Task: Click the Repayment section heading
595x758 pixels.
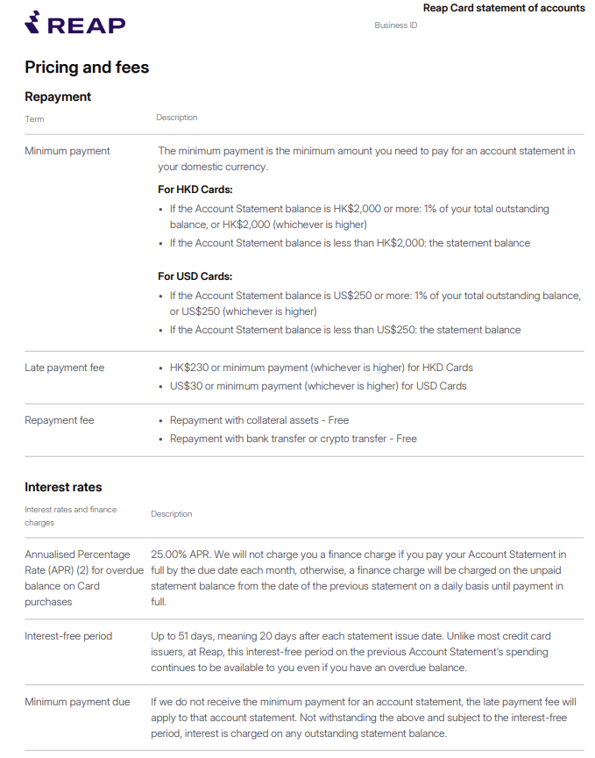Action: [58, 97]
